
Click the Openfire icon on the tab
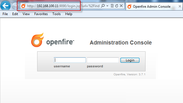click(129, 6)
